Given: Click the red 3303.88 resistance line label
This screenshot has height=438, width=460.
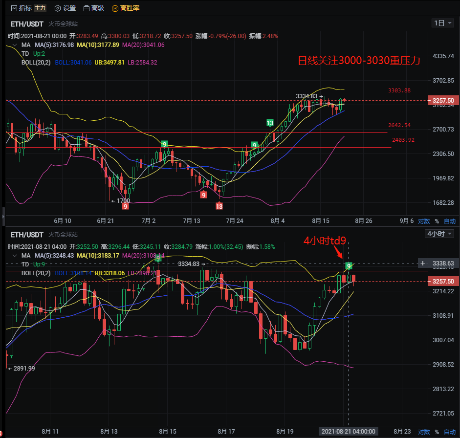Looking at the screenshot, I should 399,90.
